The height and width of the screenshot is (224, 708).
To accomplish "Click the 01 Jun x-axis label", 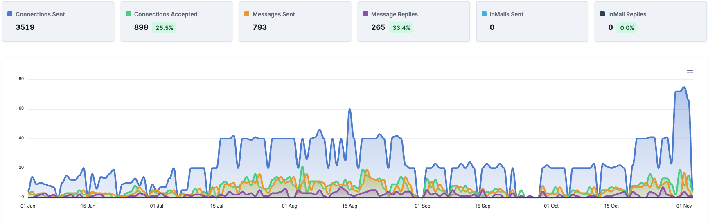I will click(28, 206).
